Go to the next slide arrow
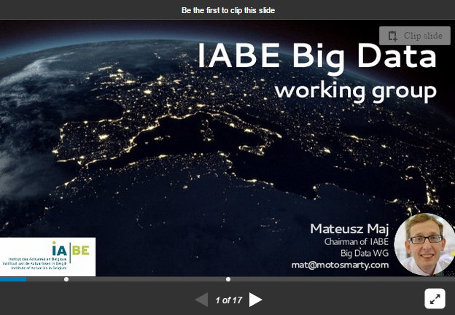This screenshot has width=455, height=315. click(x=255, y=300)
